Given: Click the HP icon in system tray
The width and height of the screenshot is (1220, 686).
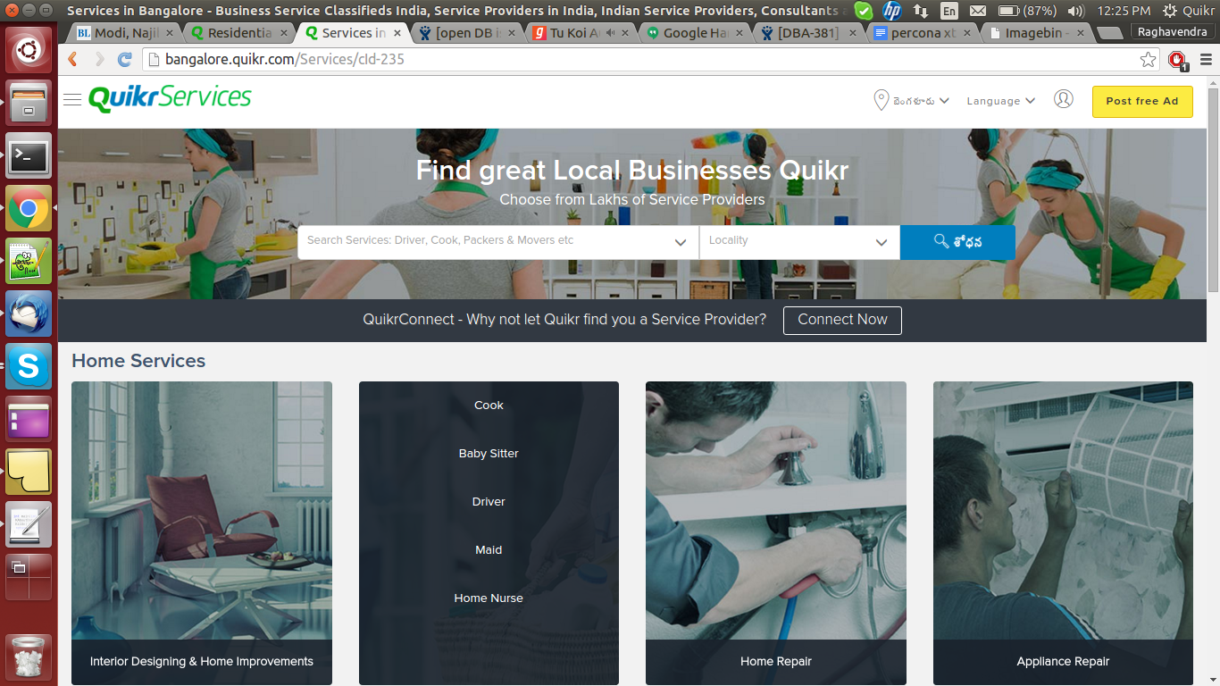Looking at the screenshot, I should 890,11.
